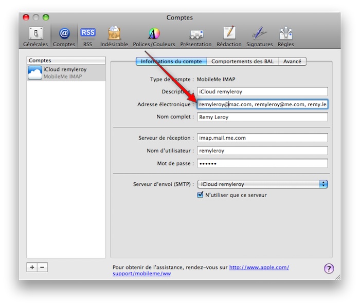Click the Serveur de réception field
Screen dimensions: 360x306
click(262, 138)
